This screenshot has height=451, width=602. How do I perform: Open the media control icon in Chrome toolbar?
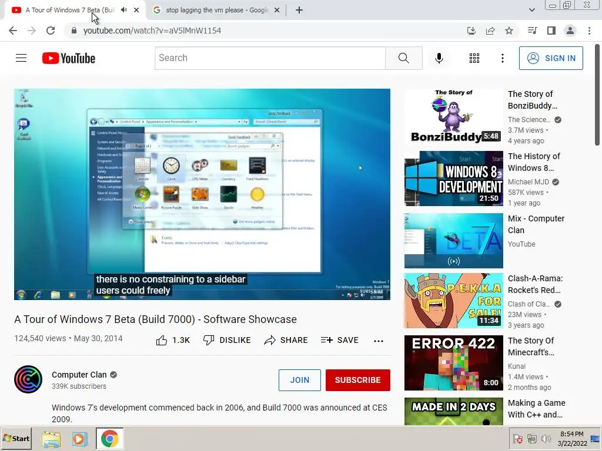(532, 31)
